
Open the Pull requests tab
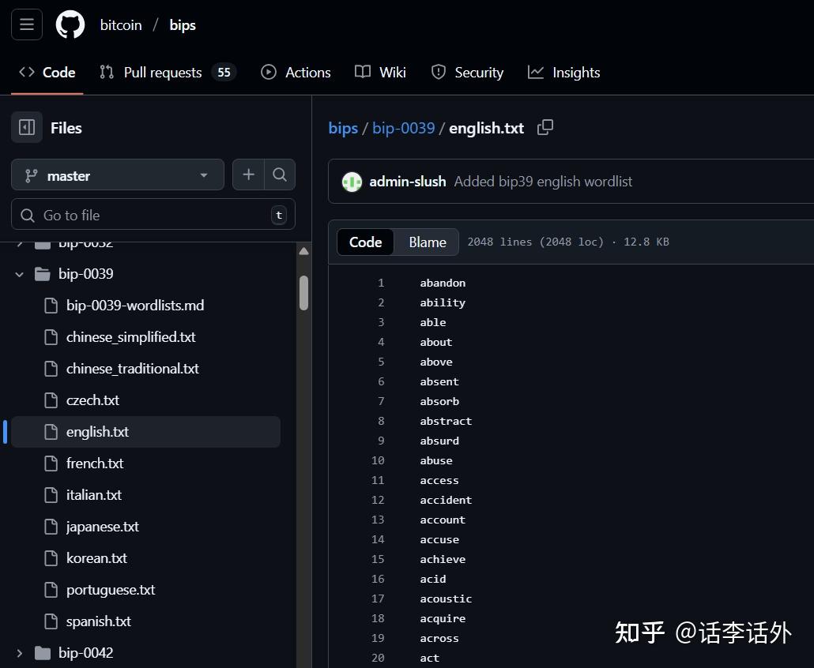168,72
